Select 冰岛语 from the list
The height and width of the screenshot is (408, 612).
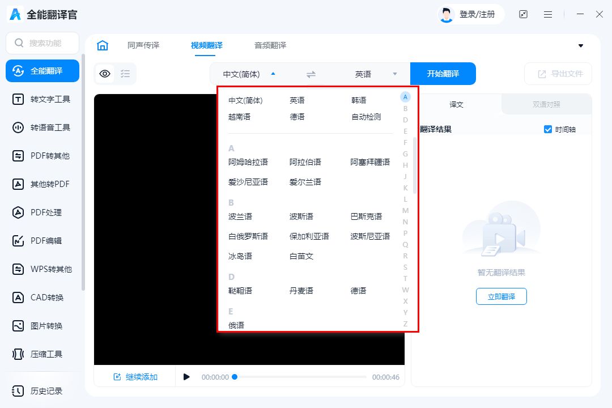240,256
